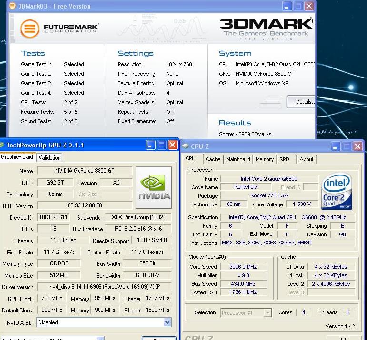Click the NVIDIA logo in GPU-Z
367x340 pixels.
click(154, 187)
